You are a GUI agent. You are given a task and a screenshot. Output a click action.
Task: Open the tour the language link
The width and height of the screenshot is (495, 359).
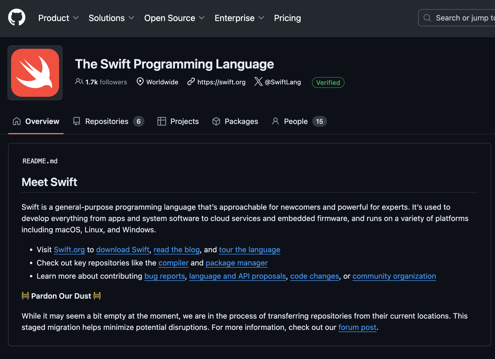tap(250, 250)
